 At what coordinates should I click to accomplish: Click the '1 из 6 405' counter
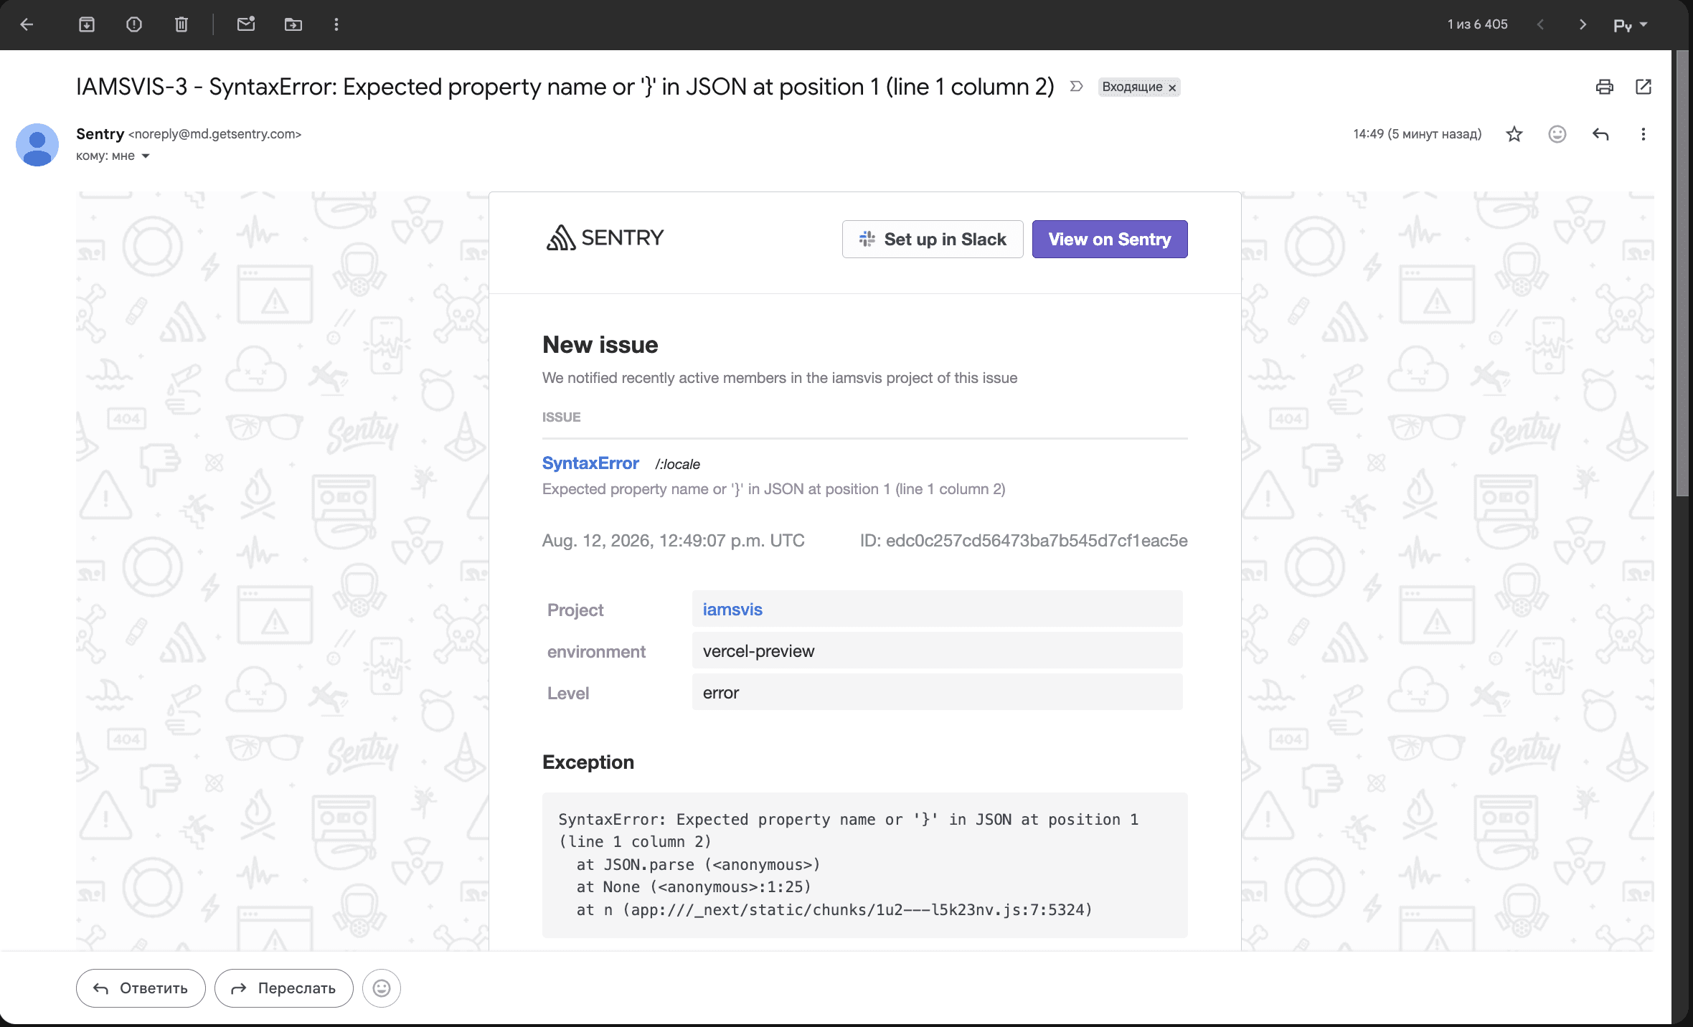coord(1478,24)
